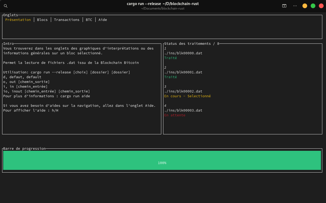Select the file entry ./ins/blk00002.dat

pos(183,91)
